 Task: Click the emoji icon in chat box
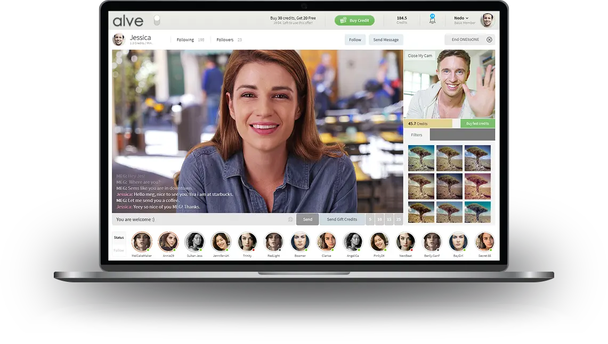coord(290,220)
